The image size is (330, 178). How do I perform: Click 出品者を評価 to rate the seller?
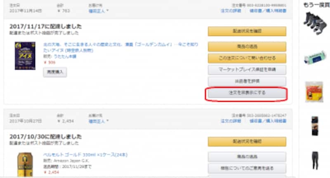[x=247, y=81]
